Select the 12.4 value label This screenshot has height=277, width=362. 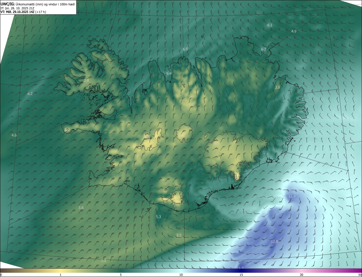tap(292, 196)
